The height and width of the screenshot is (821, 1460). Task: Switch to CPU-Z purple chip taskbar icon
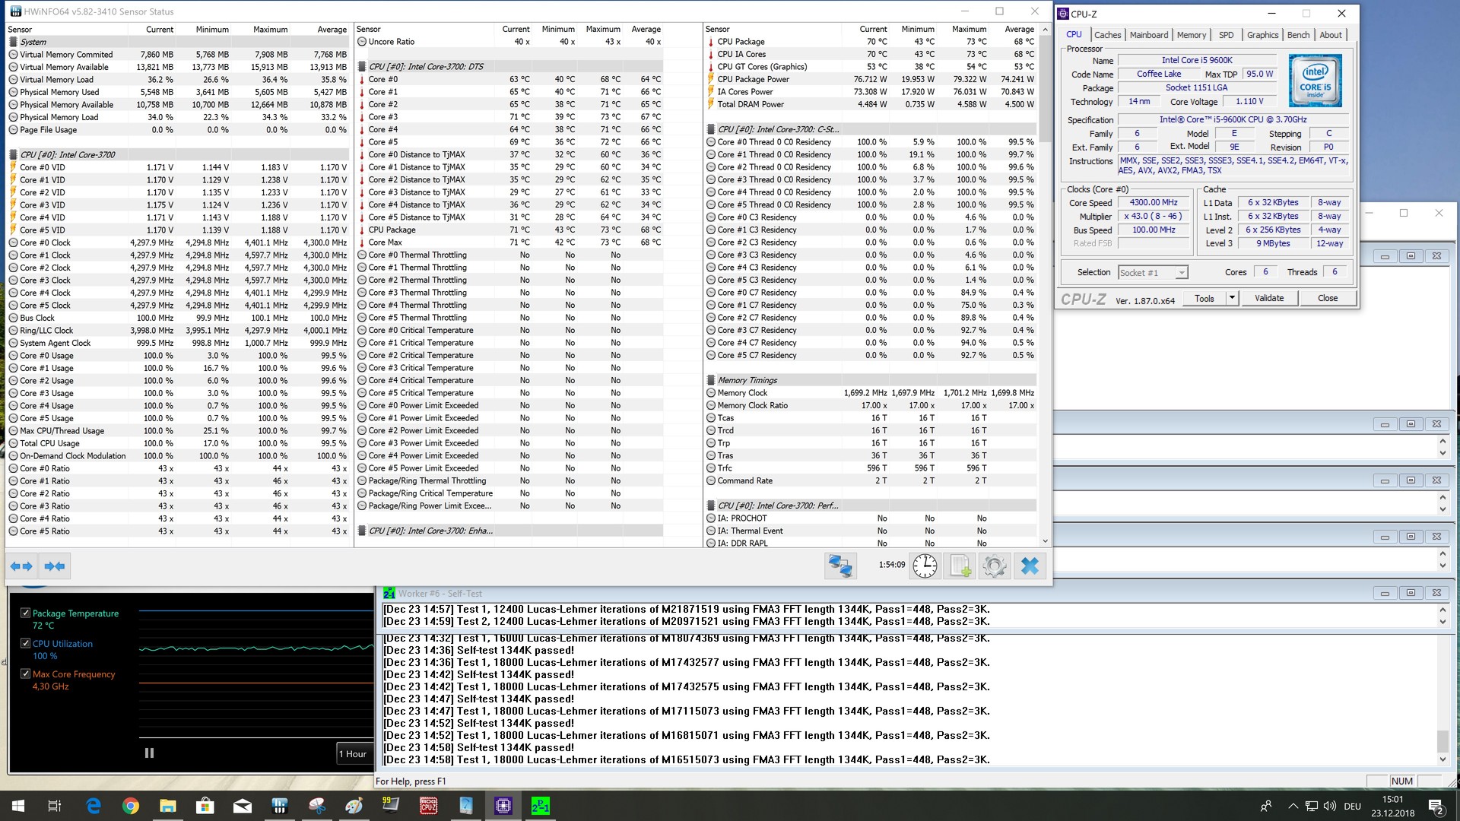[x=503, y=806]
